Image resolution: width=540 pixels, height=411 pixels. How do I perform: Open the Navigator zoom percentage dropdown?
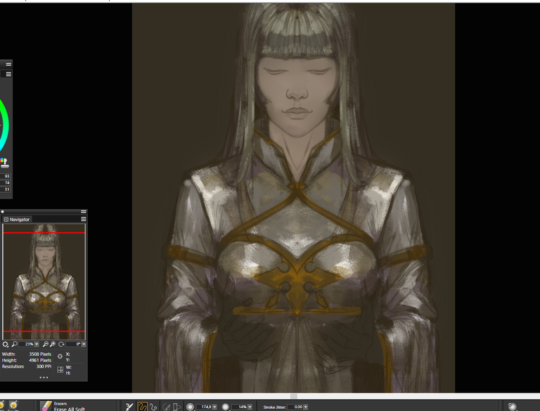tap(38, 344)
